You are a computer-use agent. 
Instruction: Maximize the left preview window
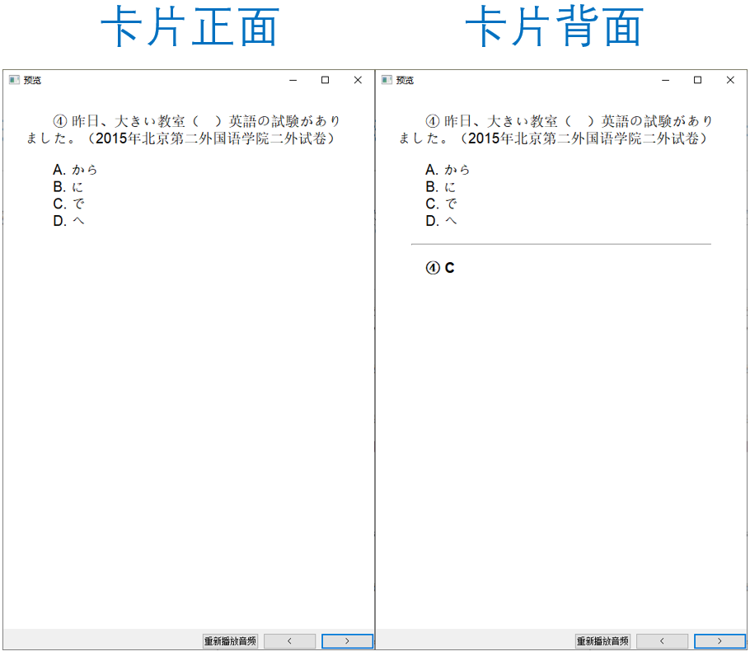click(326, 80)
